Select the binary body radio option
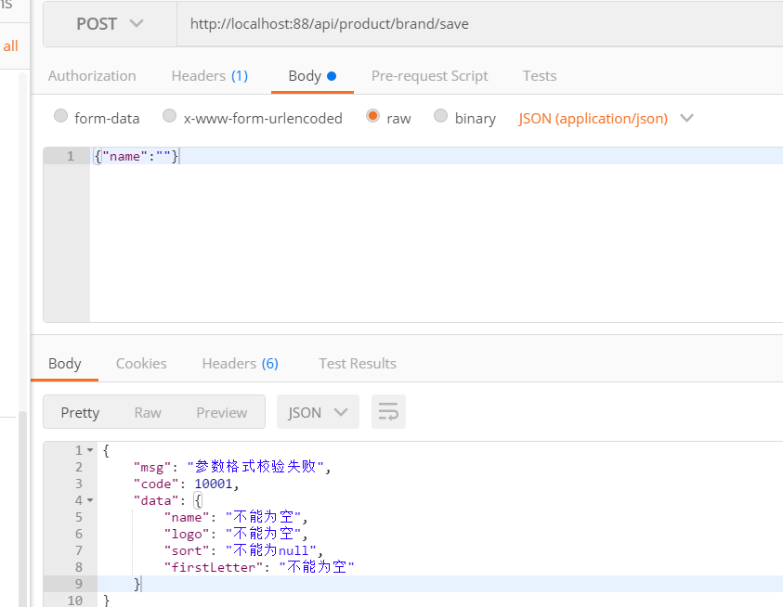Image resolution: width=783 pixels, height=607 pixels. [x=441, y=117]
